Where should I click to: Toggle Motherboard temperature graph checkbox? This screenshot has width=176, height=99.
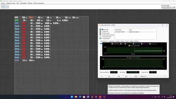tap(112, 44)
